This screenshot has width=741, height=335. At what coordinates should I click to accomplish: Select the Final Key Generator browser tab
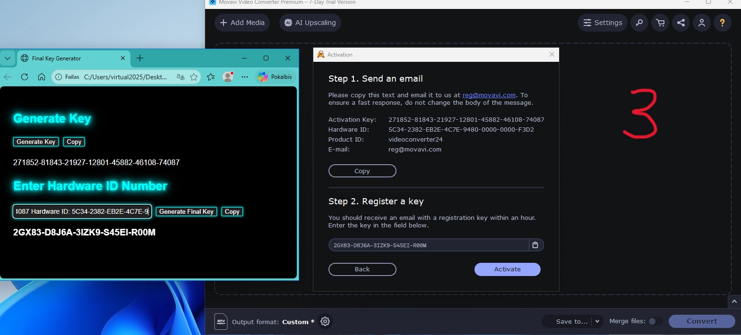[x=71, y=59]
